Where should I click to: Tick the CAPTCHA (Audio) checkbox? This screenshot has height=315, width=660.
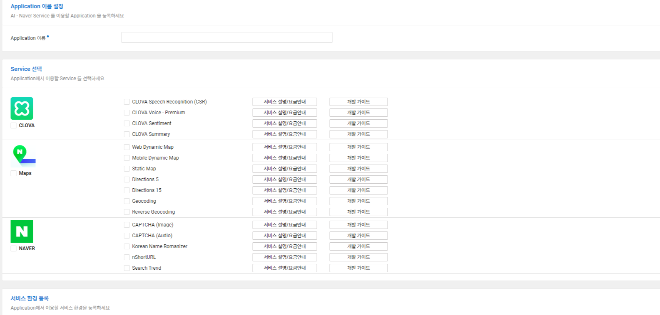click(x=127, y=236)
